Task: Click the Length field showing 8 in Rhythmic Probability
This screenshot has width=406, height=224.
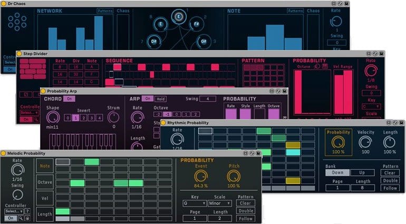Action: pos(363,188)
